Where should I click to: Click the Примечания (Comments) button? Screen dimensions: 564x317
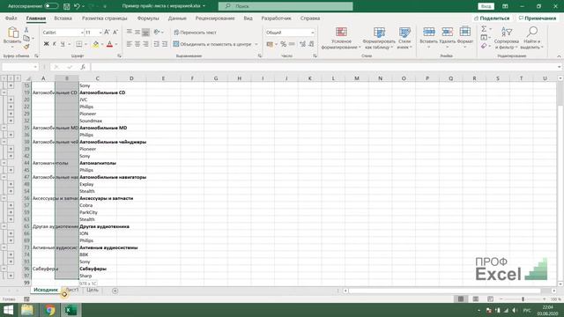point(538,18)
